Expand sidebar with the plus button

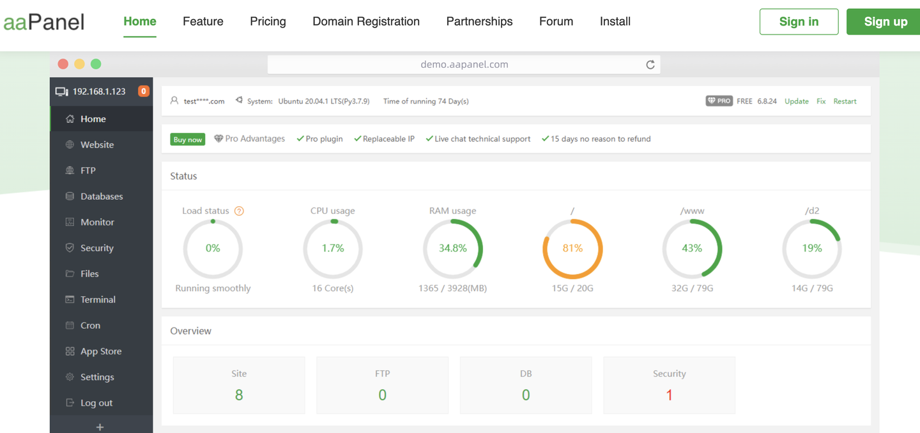coord(100,427)
